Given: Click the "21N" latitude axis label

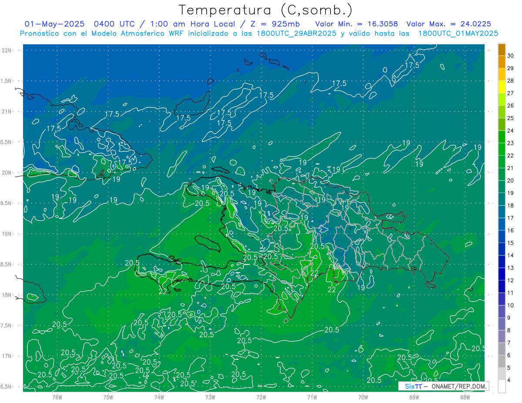Looking at the screenshot, I should click(x=7, y=111).
